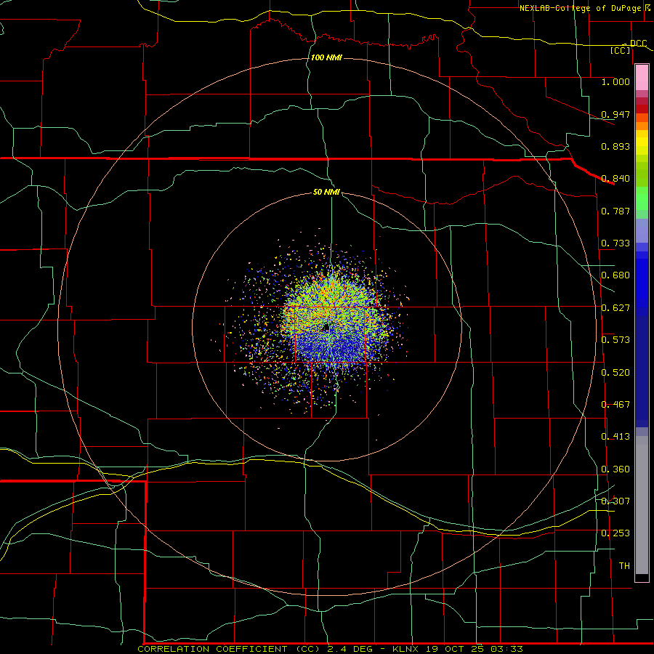Click the 2.4 DEG elevation angle text
The image size is (654, 654).
349,649
